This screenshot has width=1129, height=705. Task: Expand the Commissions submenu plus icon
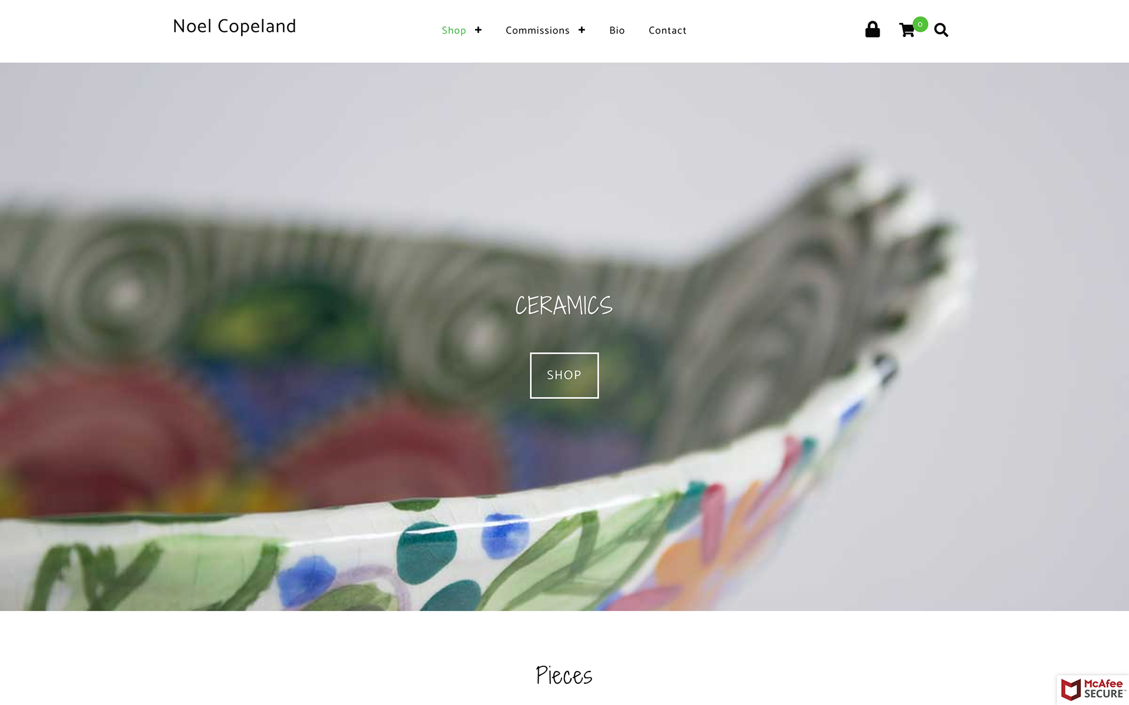click(582, 30)
